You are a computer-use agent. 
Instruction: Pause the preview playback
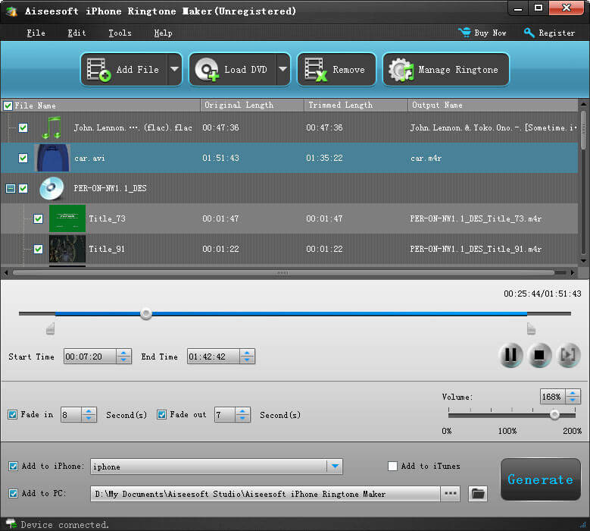(510, 354)
